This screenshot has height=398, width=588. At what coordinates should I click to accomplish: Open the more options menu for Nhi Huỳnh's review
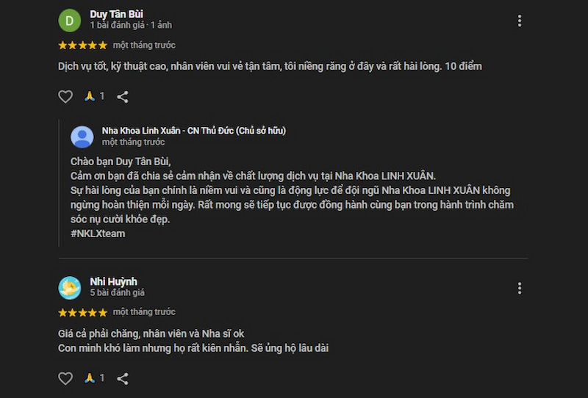[520, 288]
